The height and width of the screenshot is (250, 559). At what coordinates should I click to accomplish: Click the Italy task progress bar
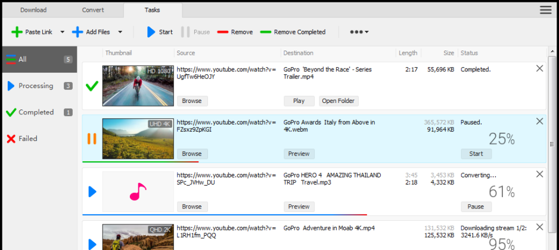coord(140,162)
